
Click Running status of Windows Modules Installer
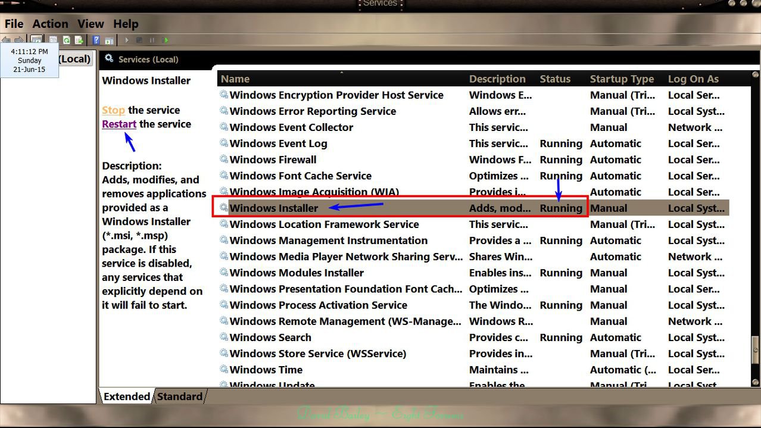561,273
